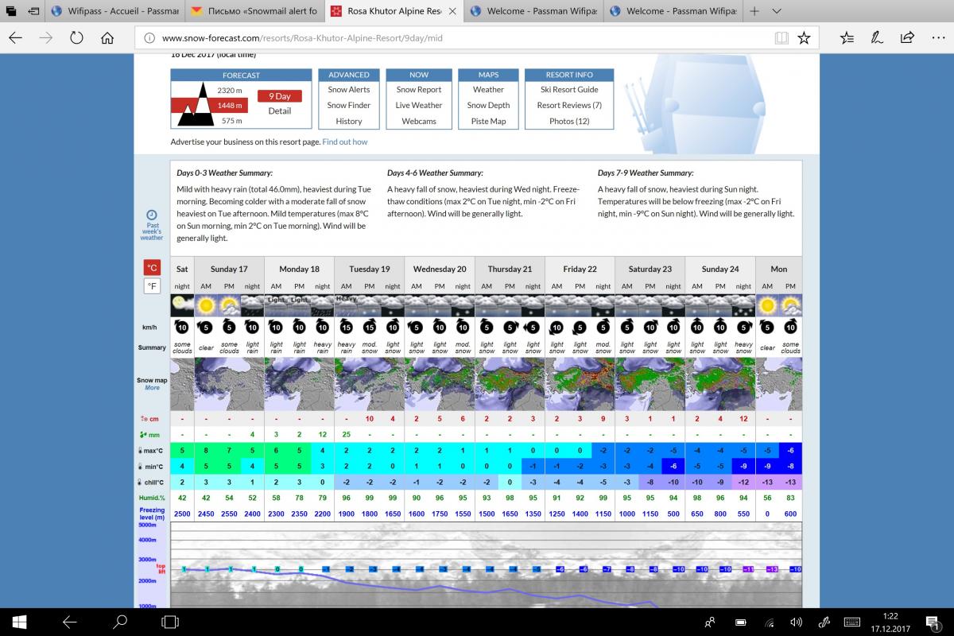Viewport: 954px width, 636px height.
Task: Open Weather maps link
Action: pyautogui.click(x=489, y=90)
